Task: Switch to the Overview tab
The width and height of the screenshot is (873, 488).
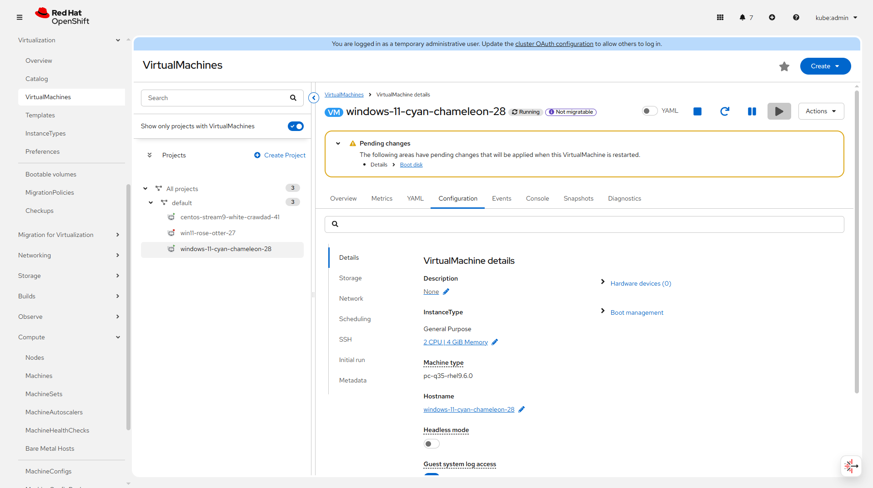Action: (x=343, y=199)
